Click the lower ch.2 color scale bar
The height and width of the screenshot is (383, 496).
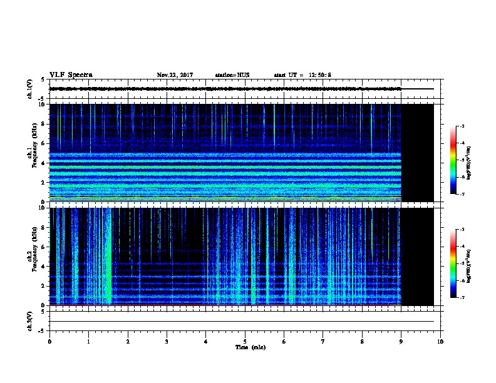click(453, 263)
